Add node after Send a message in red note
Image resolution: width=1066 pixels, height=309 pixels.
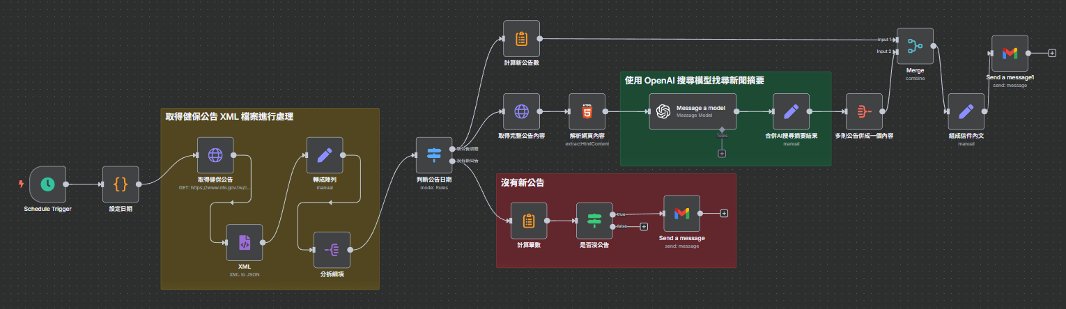(x=724, y=213)
